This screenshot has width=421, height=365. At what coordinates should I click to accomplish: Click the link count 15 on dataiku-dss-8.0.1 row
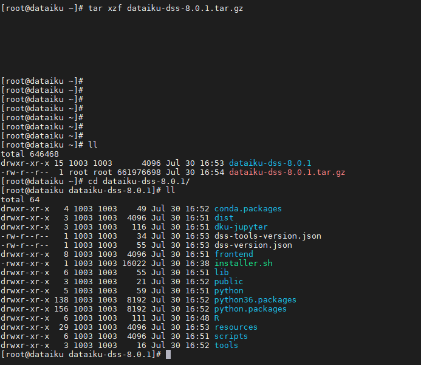(59, 163)
